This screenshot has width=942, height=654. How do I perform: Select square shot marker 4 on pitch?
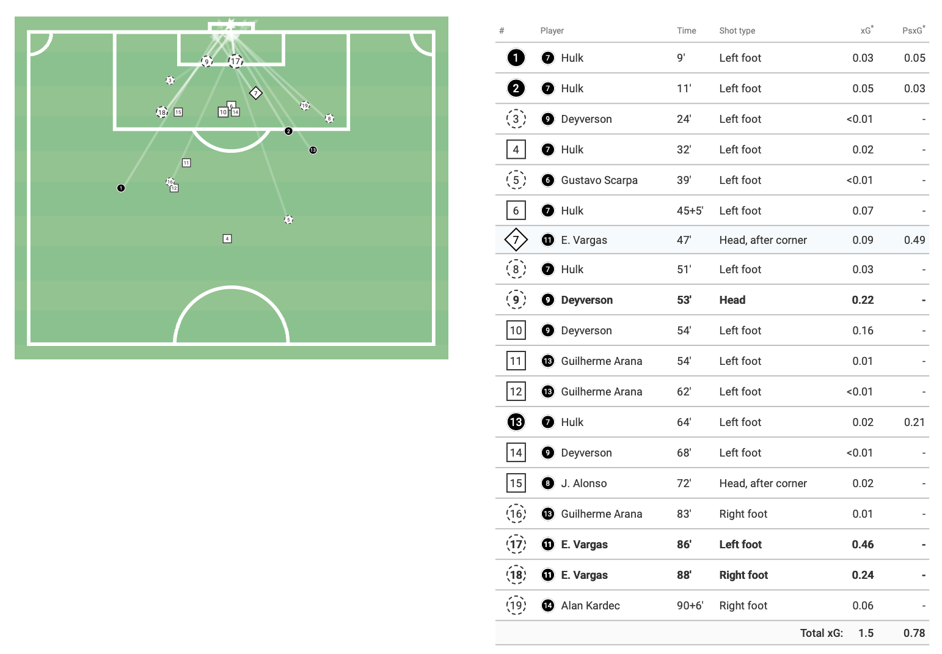point(227,239)
